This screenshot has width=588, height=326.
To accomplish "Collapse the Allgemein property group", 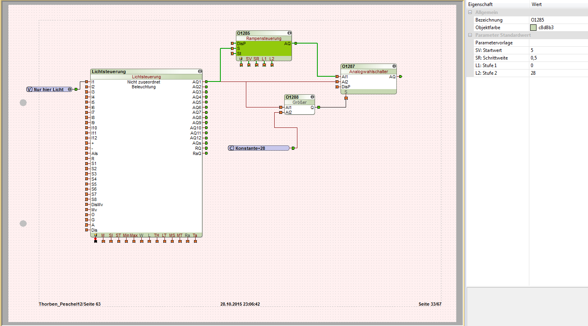I will tap(470, 12).
